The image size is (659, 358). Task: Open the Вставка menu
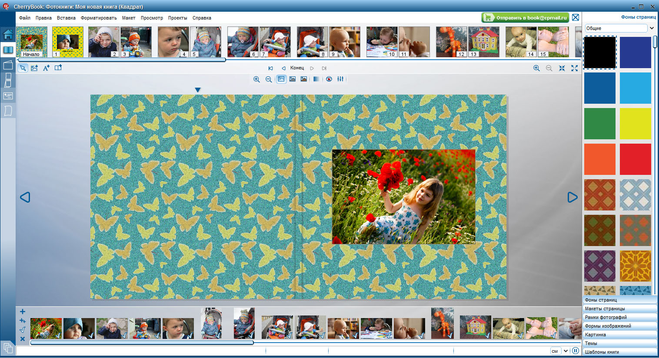(66, 18)
